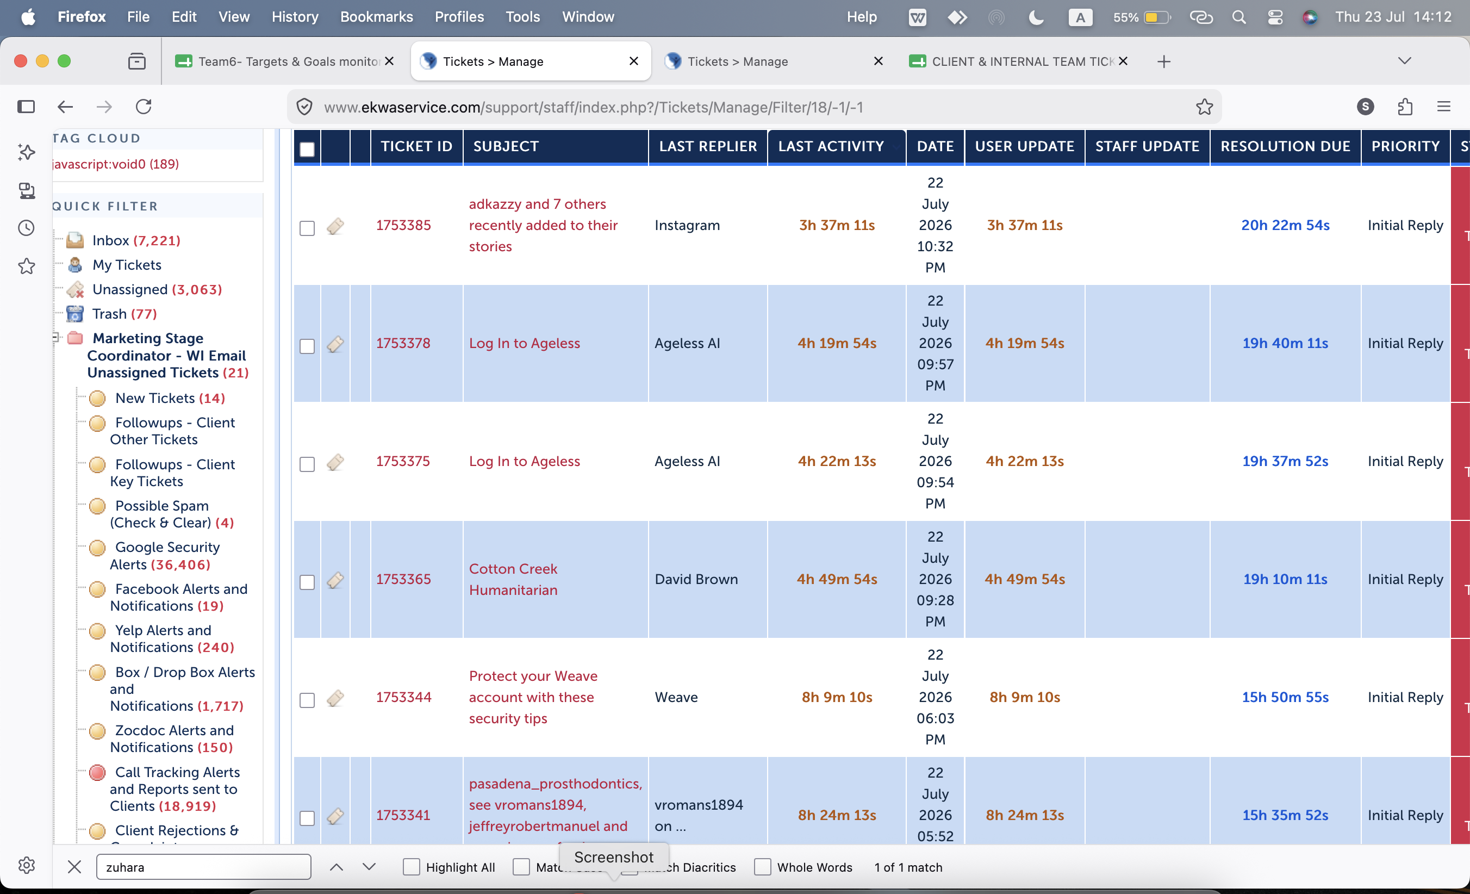This screenshot has height=894, width=1470.
Task: Check the box for ticket 1753378
Action: pyautogui.click(x=307, y=346)
